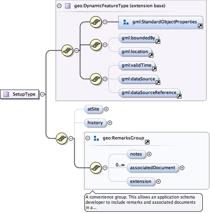Screen dimensions: 210x213
Task: Click the main sequence icon in DynamicFeatureType box
Action: 67,51
